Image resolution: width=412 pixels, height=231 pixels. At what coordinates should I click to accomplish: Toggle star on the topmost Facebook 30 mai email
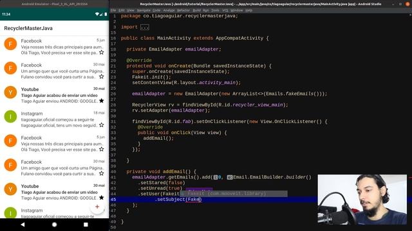(102, 76)
